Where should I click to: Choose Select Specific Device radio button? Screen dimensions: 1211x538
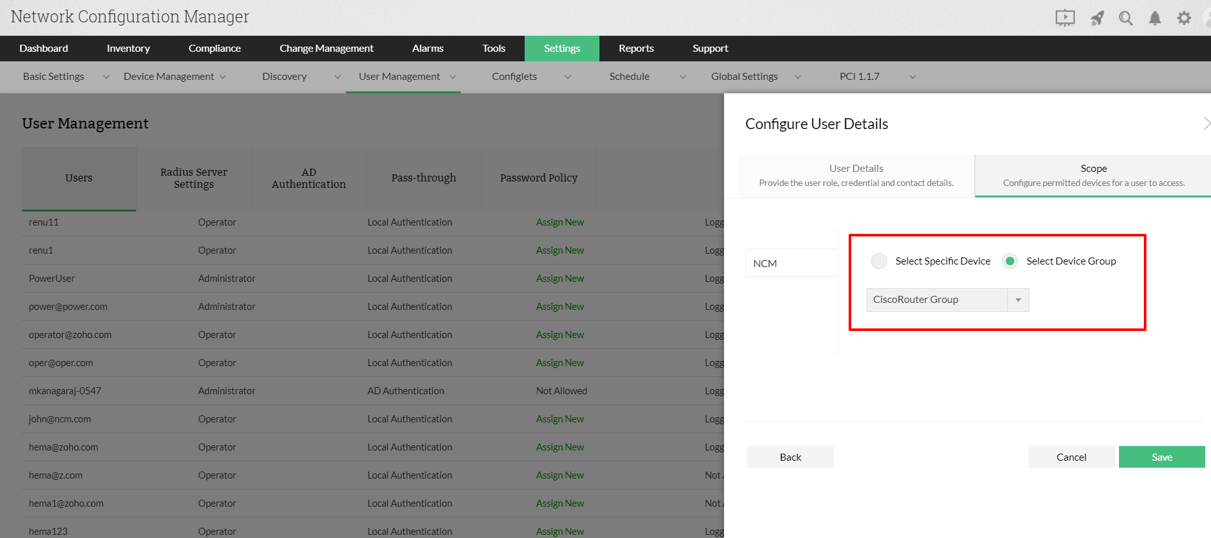pos(879,261)
